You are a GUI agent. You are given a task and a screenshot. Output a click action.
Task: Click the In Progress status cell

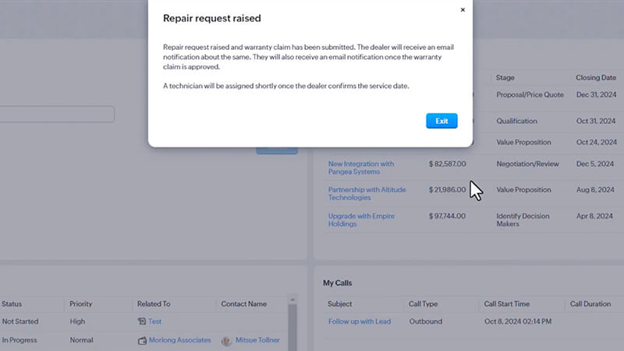pyautogui.click(x=19, y=340)
